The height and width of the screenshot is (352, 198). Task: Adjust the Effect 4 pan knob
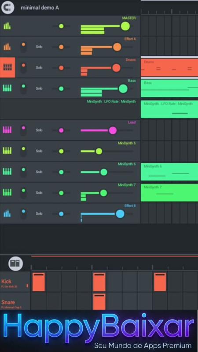[61, 47]
